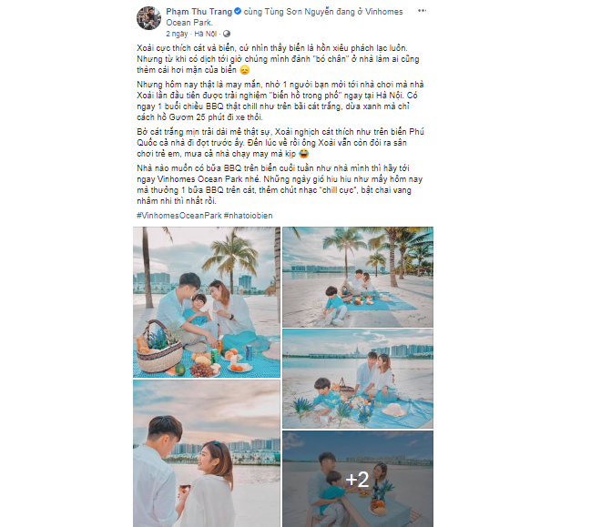The image size is (601, 527).
Task: Open family picnic basket photo
Action: click(207, 302)
